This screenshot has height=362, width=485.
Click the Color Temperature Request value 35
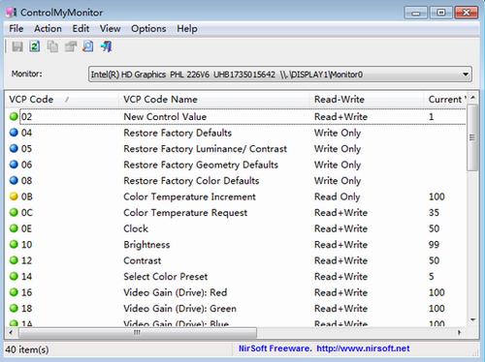[434, 213]
